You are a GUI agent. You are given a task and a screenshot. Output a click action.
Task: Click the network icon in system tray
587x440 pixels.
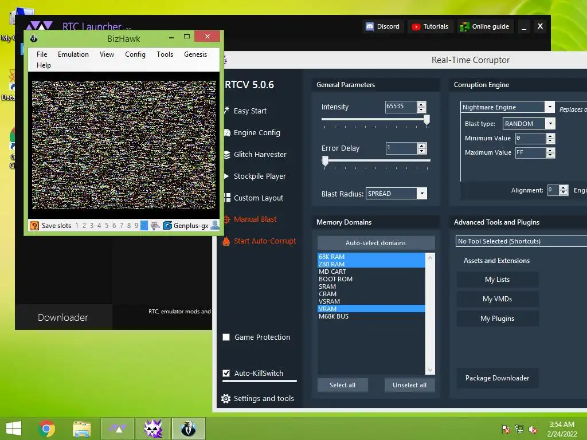tap(519, 429)
